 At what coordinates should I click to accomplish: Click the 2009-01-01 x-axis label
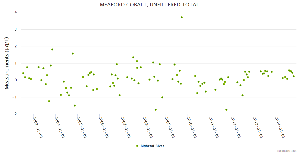click(169, 127)
